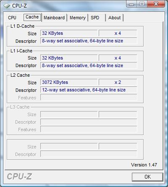Click the L2 Cache size field showing 3072 KBytes
This screenshot has width=168, height=187.
pos(69,82)
